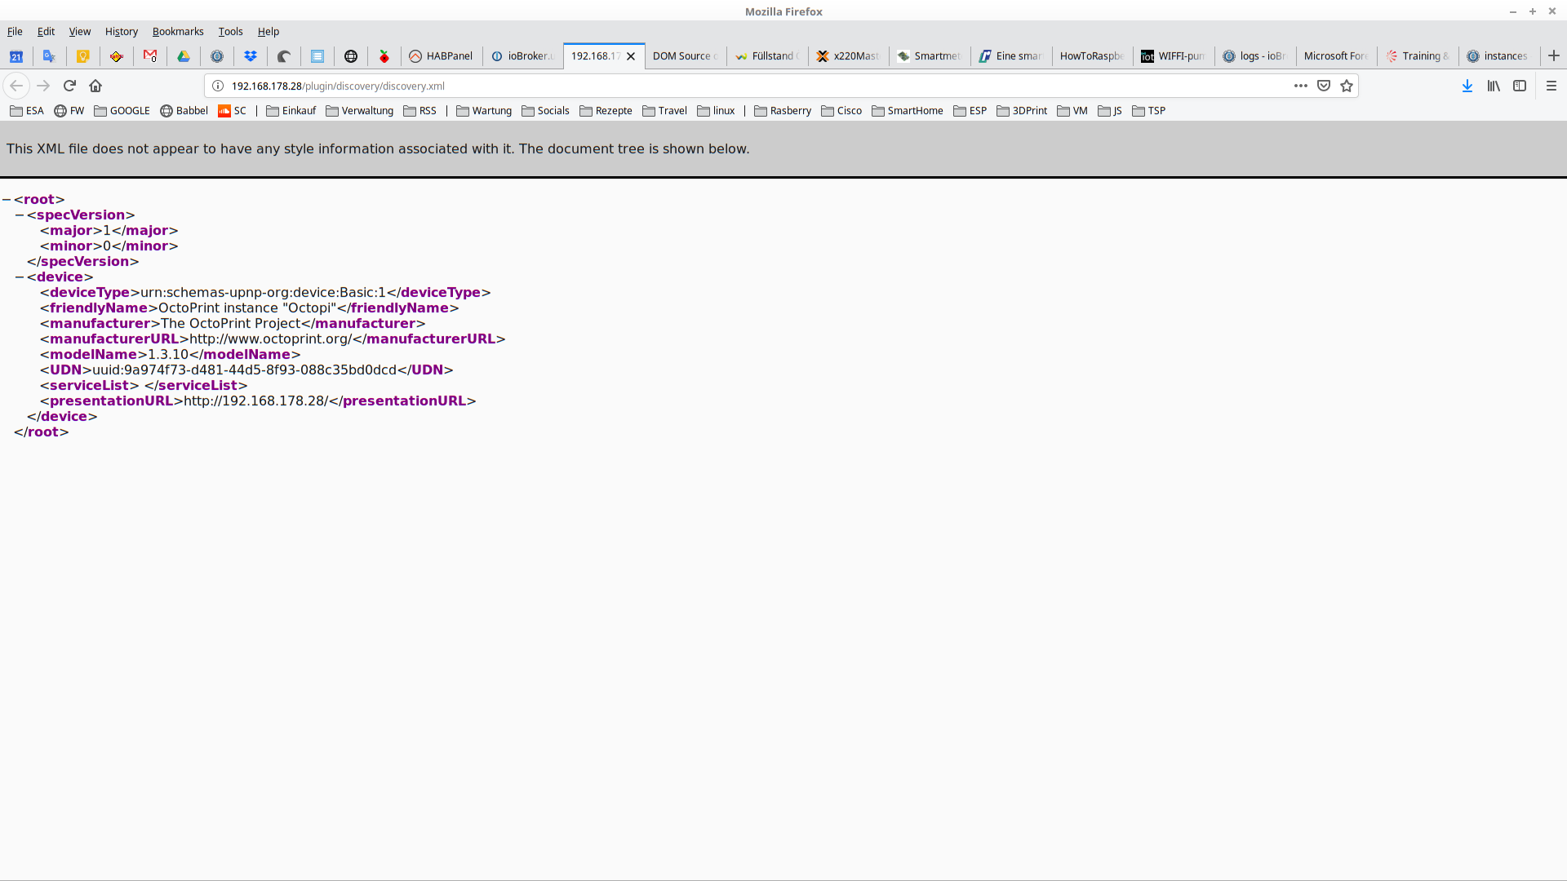Switch to the HABPanel tab
The width and height of the screenshot is (1567, 881).
[442, 56]
